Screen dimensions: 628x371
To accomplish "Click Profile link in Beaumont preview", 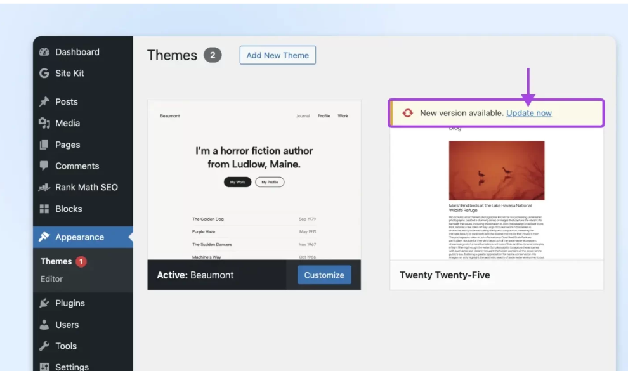I will tap(324, 116).
